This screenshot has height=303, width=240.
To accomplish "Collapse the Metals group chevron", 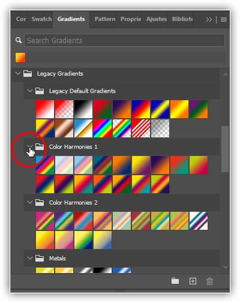I will (x=30, y=258).
